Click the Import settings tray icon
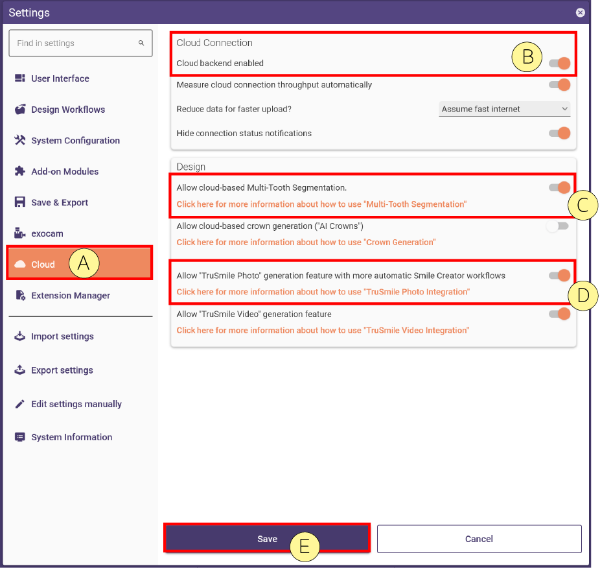Image resolution: width=600 pixels, height=568 pixels. [x=20, y=337]
